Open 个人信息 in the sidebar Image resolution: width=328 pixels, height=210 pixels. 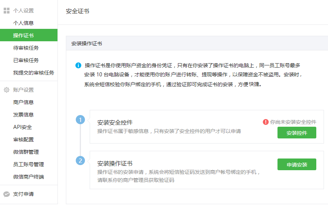(23, 23)
